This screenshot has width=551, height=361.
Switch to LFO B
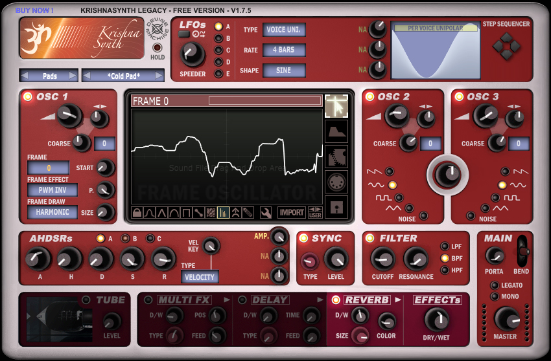(x=218, y=38)
